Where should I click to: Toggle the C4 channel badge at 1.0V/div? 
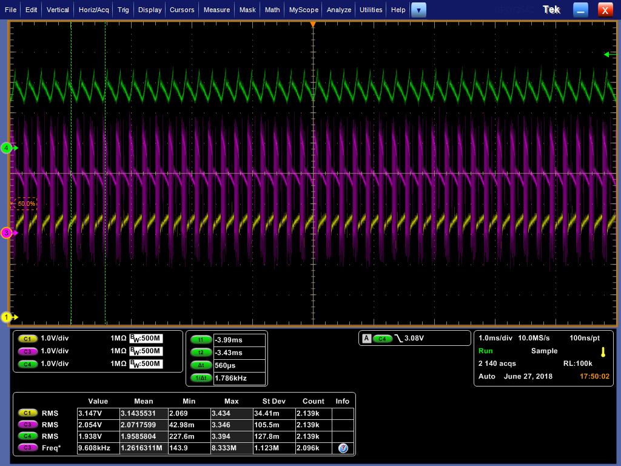click(27, 364)
